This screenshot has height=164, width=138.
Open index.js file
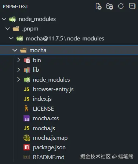click(x=42, y=99)
